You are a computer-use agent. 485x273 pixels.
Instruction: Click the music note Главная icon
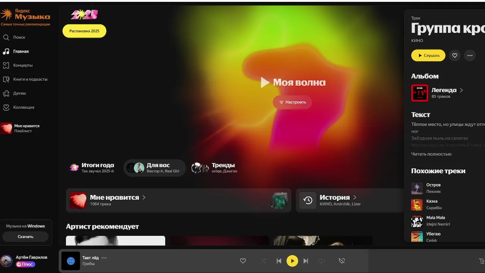click(6, 51)
